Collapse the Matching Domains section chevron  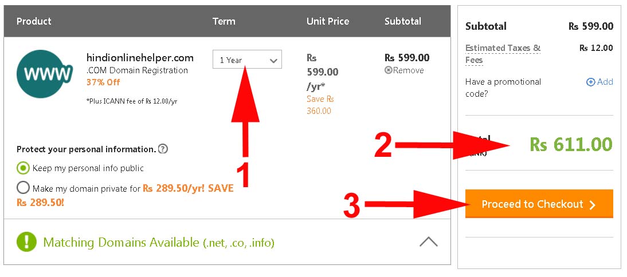(x=428, y=242)
